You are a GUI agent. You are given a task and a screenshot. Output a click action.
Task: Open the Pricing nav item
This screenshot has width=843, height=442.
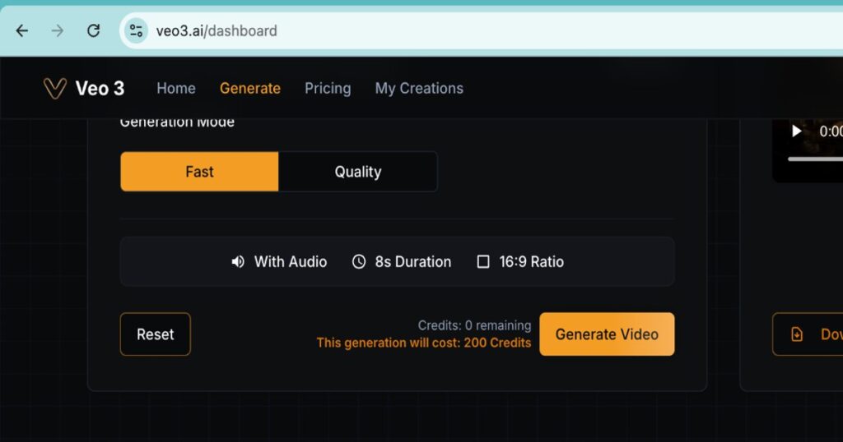[x=328, y=89]
